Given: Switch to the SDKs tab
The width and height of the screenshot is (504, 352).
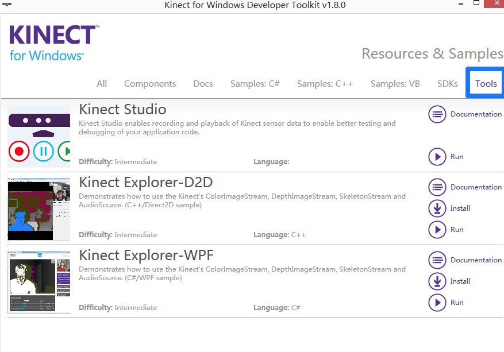Looking at the screenshot, I should (x=448, y=84).
